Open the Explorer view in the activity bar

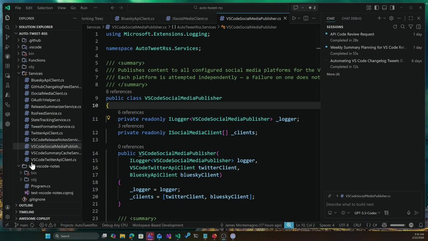[x=7, y=17]
